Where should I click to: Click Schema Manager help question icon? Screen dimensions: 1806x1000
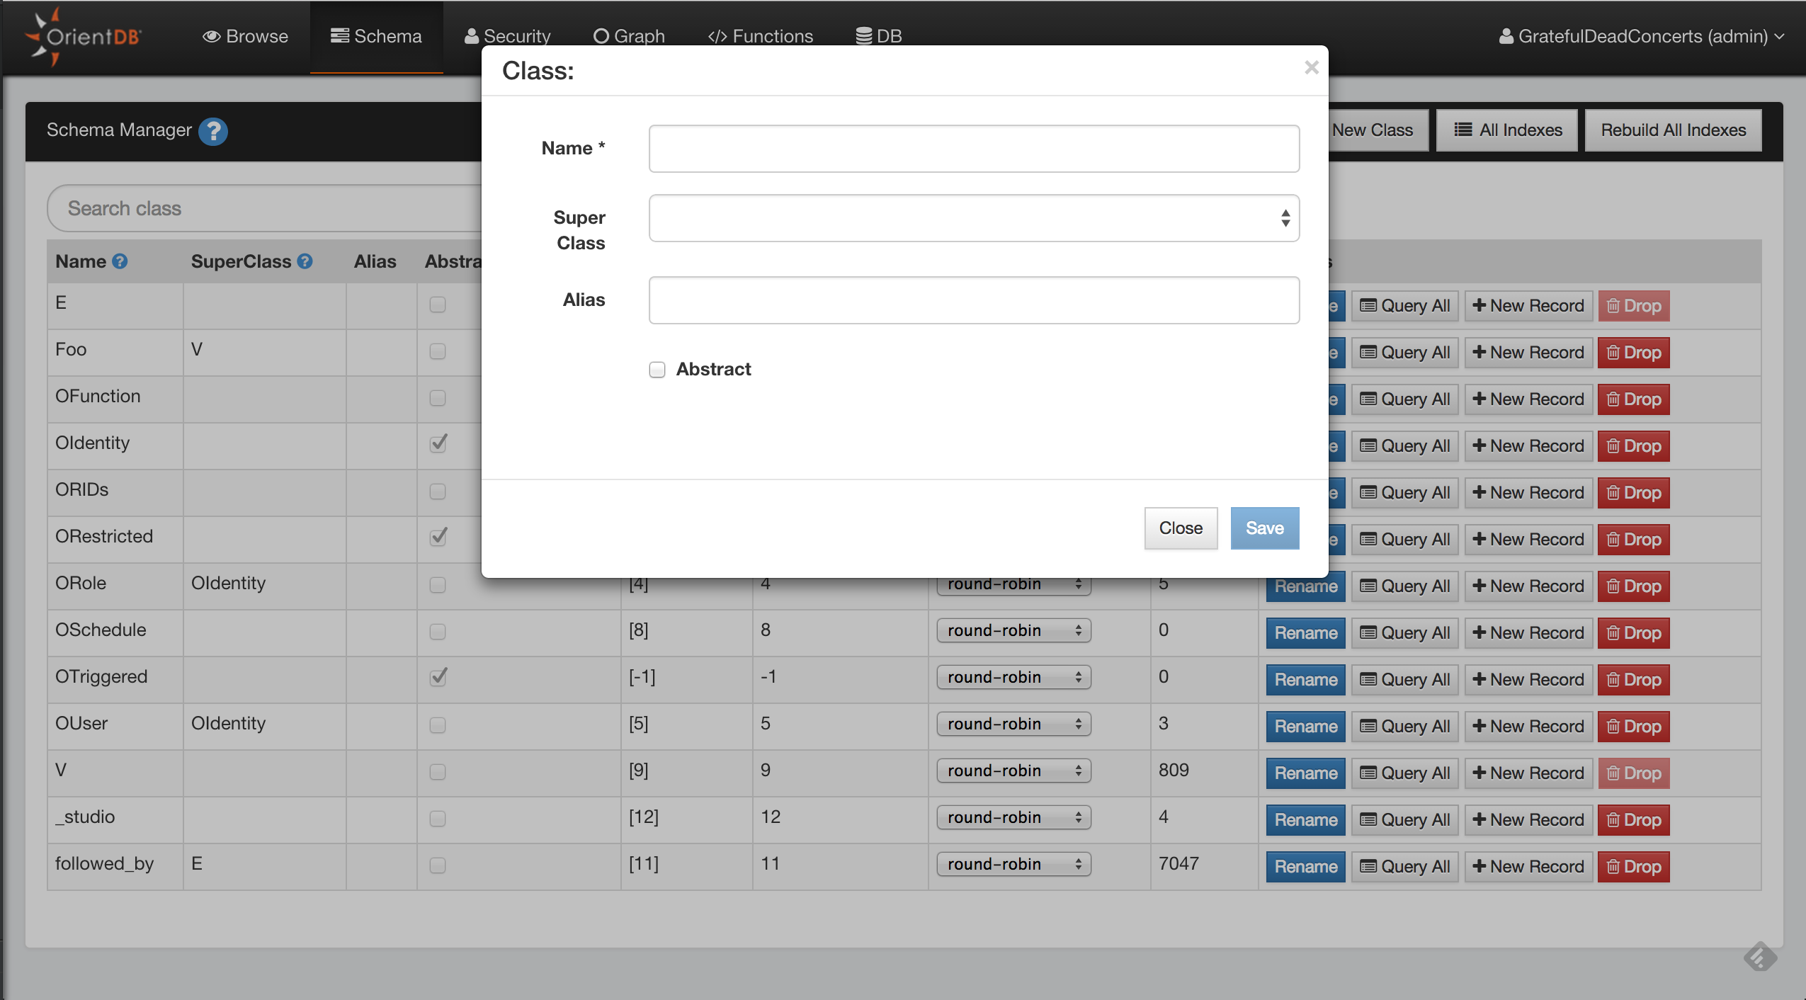(x=212, y=131)
